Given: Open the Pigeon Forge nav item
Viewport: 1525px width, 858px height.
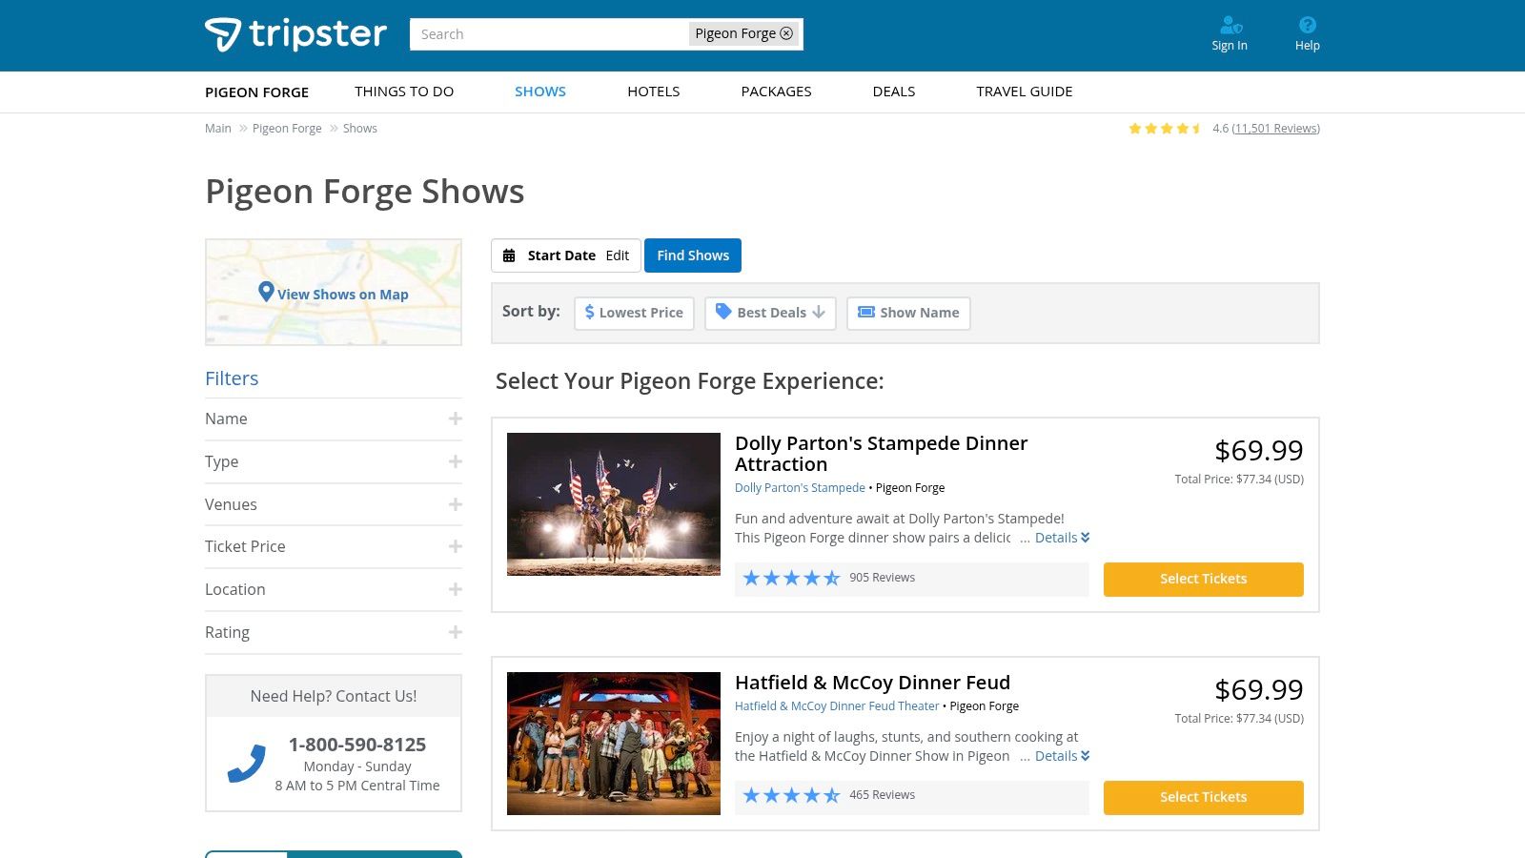Looking at the screenshot, I should click(256, 92).
